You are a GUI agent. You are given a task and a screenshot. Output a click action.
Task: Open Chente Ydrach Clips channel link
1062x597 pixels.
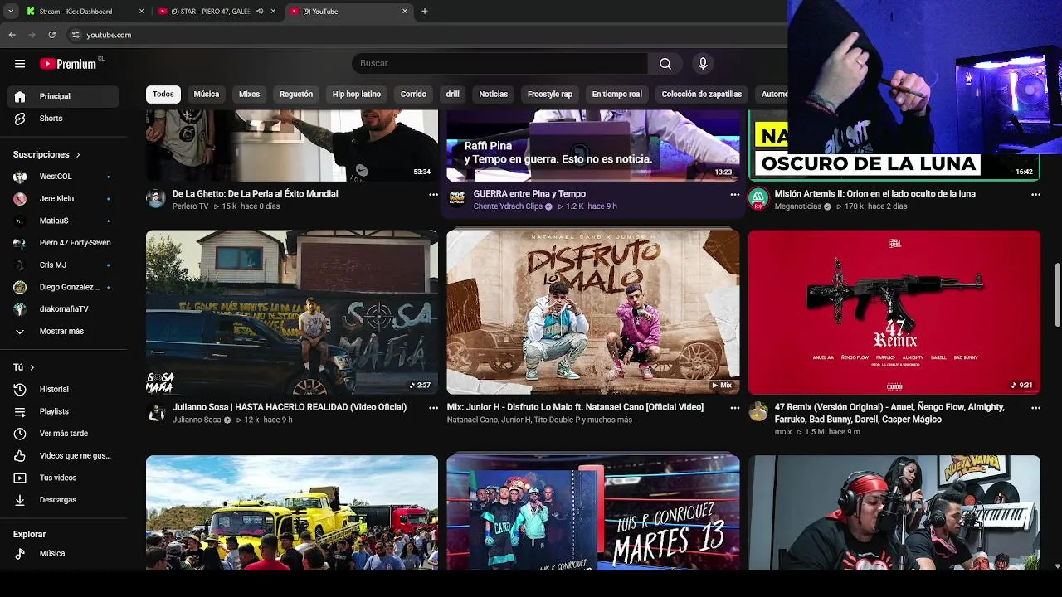click(x=508, y=206)
